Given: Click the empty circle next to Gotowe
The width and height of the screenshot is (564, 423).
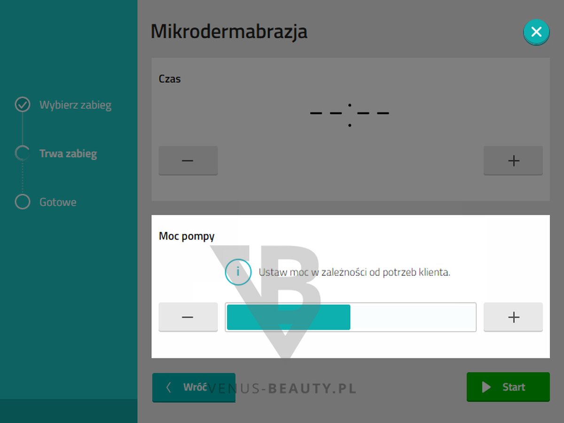Looking at the screenshot, I should click(x=23, y=202).
